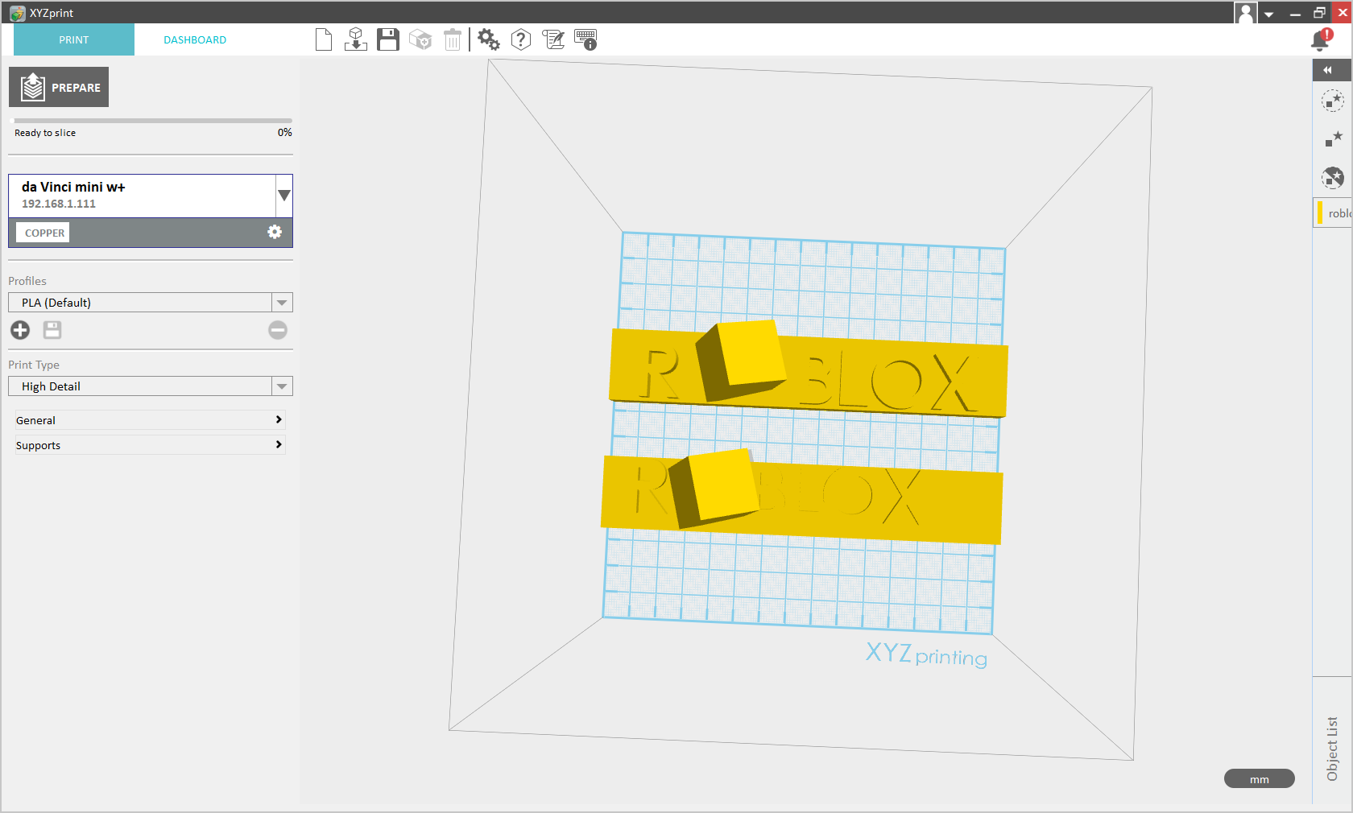Show keyboard shortcuts info
The width and height of the screenshot is (1353, 813).
[x=585, y=39]
